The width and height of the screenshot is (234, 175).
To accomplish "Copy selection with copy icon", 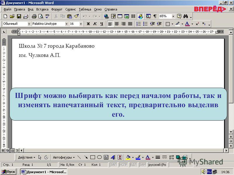I will (x=63, y=16).
